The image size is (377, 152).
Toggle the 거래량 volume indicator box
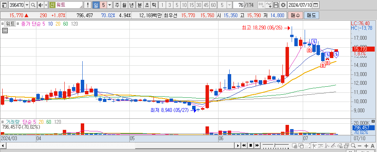pyautogui.click(x=3, y=122)
